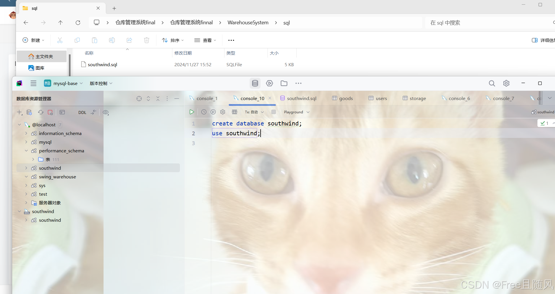Switch to the console_6 tab

[456, 98]
